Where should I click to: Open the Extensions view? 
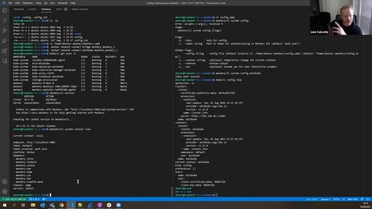pos(5,51)
